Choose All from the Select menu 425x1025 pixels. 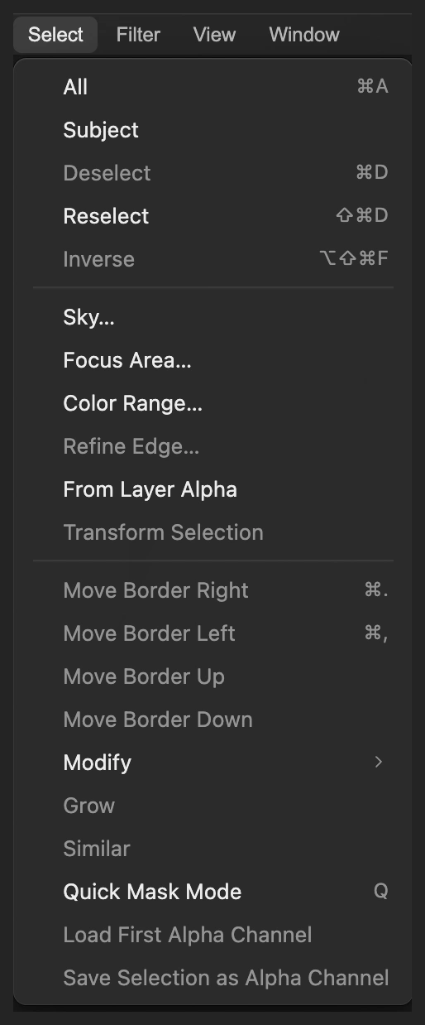(212, 87)
